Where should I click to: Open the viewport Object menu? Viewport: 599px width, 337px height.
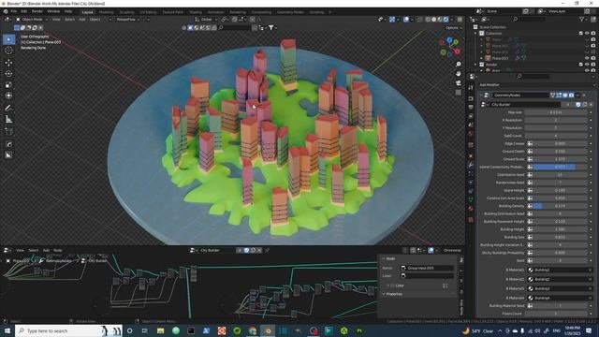pyautogui.click(x=95, y=19)
